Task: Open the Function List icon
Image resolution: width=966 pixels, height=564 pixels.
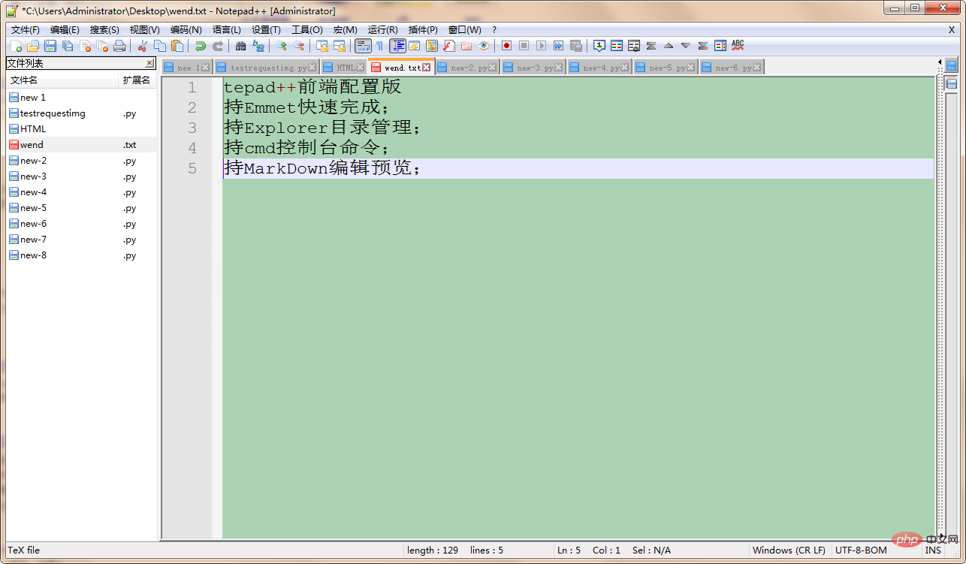Action: click(x=449, y=46)
